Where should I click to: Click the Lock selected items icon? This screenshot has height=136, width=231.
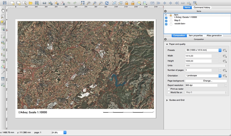pos(126,3)
